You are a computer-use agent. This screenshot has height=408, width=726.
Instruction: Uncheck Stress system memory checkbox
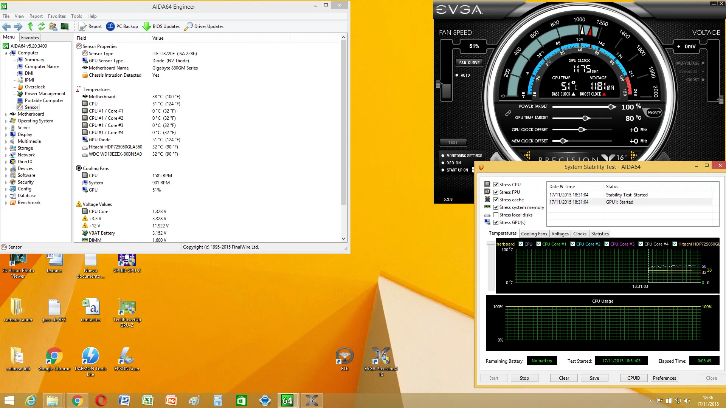click(496, 207)
